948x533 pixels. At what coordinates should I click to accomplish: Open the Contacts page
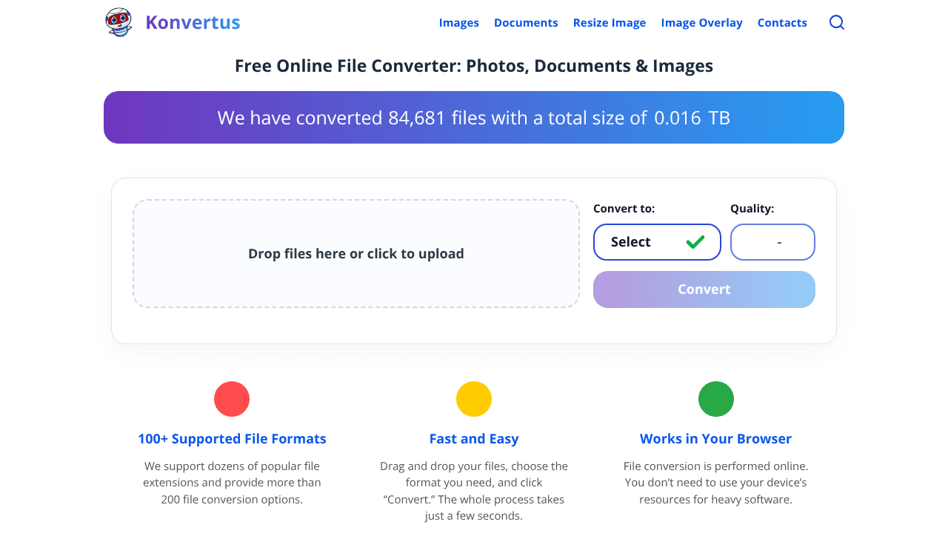(782, 23)
